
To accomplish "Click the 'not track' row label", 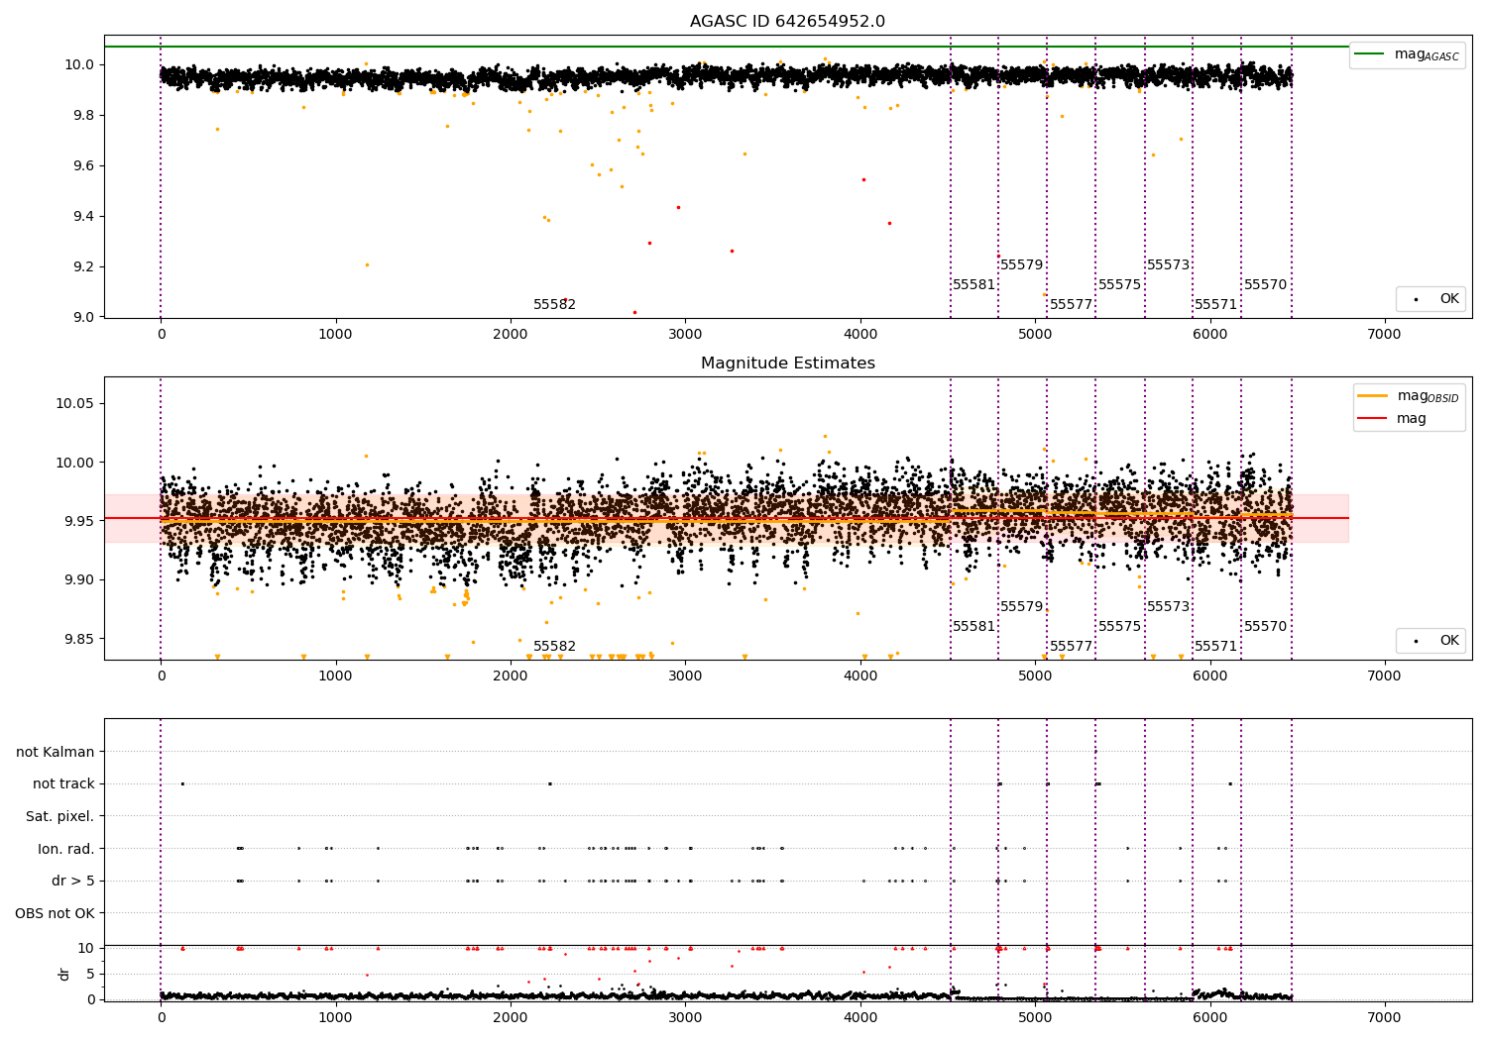I will [x=63, y=783].
